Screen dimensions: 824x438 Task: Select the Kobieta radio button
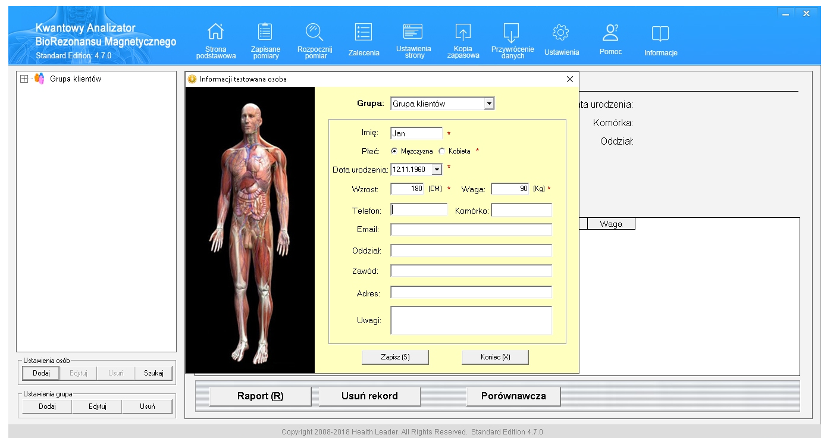coord(442,151)
